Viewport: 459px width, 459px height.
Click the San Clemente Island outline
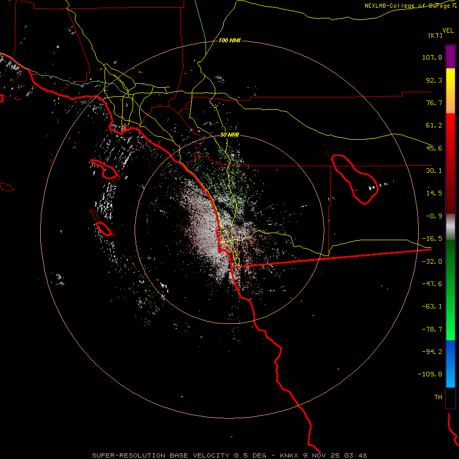click(102, 223)
